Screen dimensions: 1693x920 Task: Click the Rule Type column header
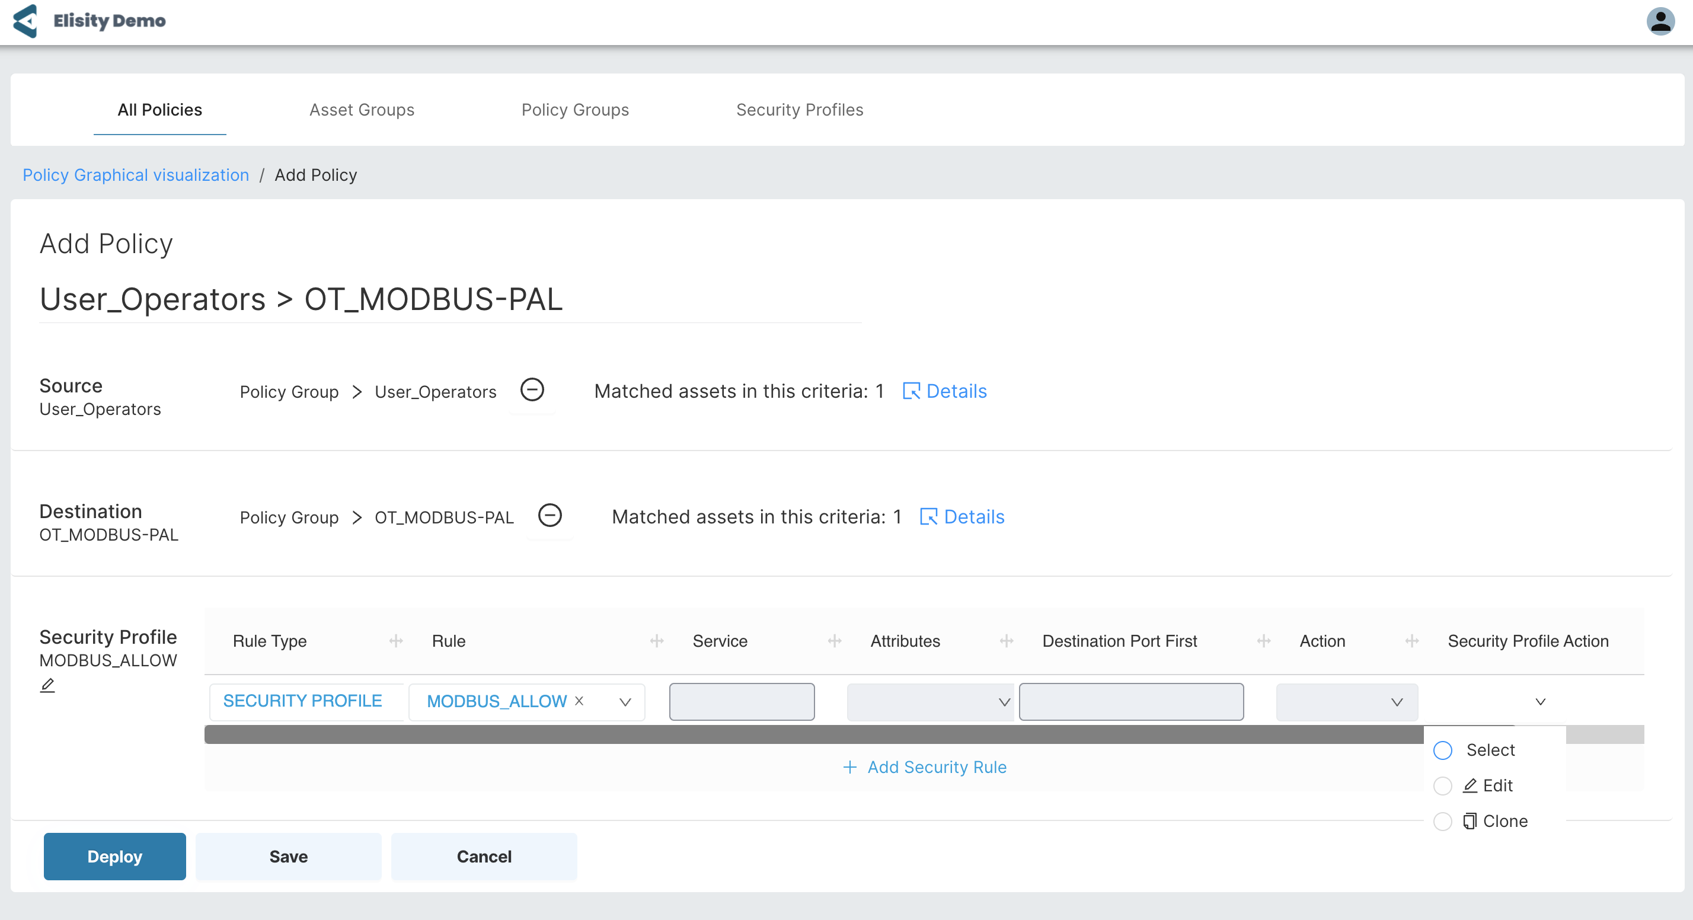pyautogui.click(x=270, y=641)
